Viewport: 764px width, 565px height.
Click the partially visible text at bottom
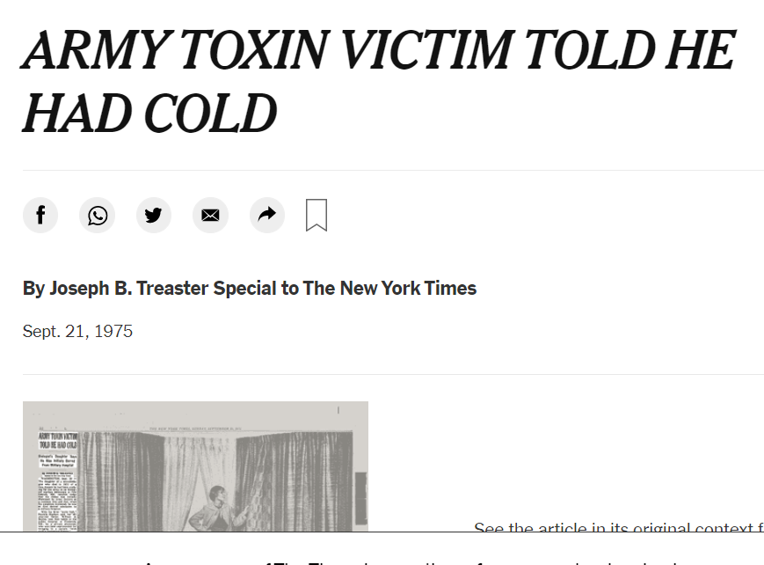point(440,560)
